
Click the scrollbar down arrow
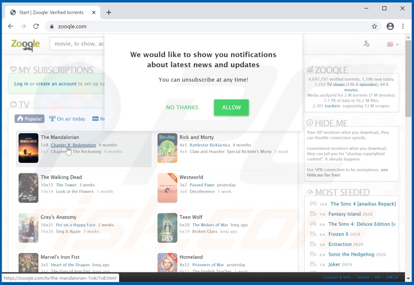click(x=408, y=278)
